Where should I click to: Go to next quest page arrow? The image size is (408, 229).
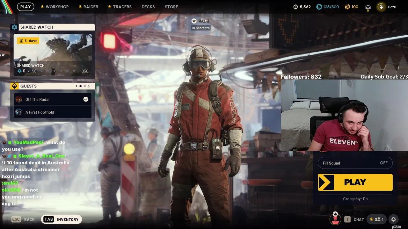click(89, 86)
